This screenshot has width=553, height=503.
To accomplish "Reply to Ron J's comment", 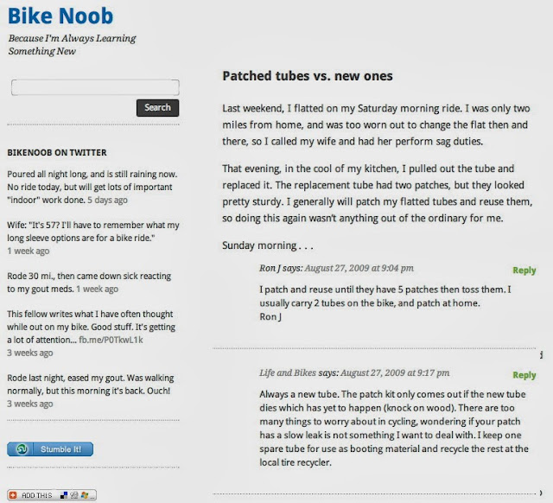I will click(524, 270).
